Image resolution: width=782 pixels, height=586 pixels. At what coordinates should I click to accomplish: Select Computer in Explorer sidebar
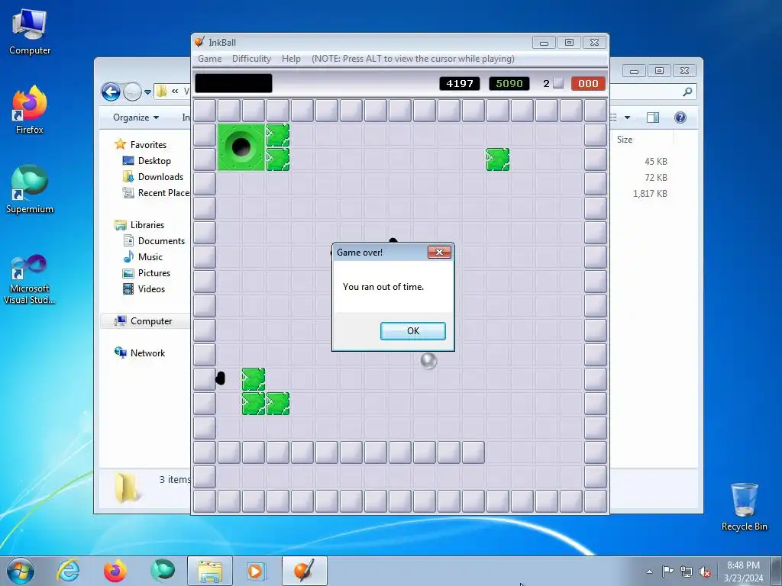(x=144, y=321)
